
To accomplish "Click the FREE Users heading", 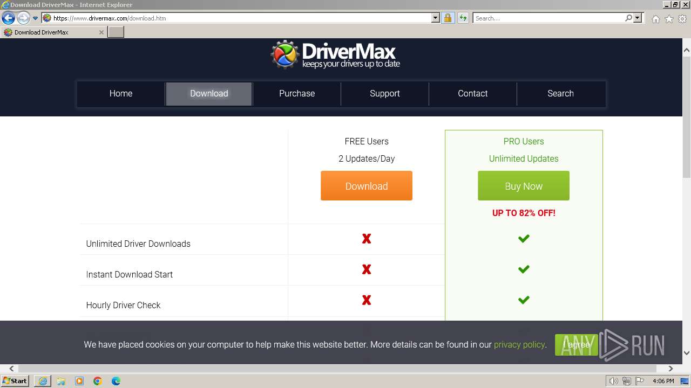I will (367, 142).
